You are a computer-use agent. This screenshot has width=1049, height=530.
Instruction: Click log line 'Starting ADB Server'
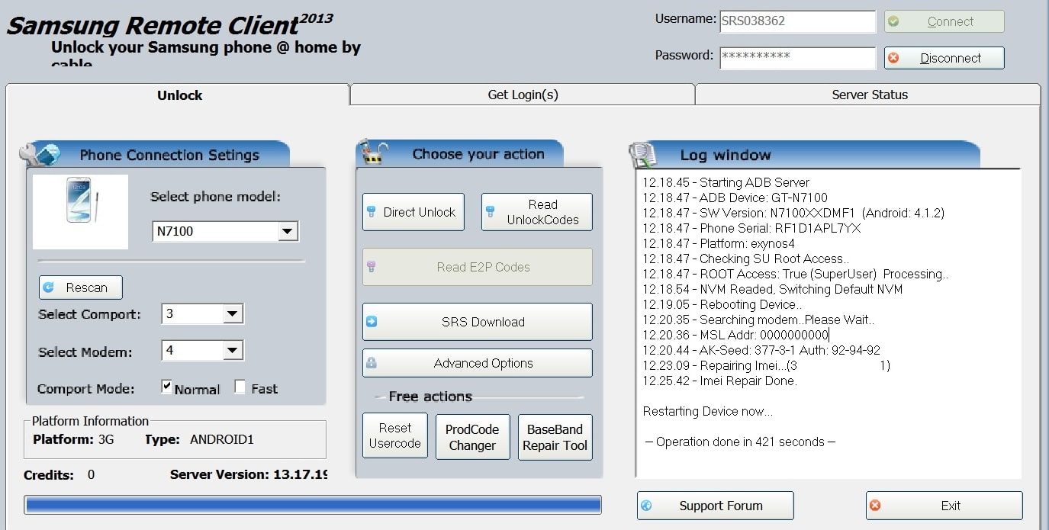click(726, 182)
